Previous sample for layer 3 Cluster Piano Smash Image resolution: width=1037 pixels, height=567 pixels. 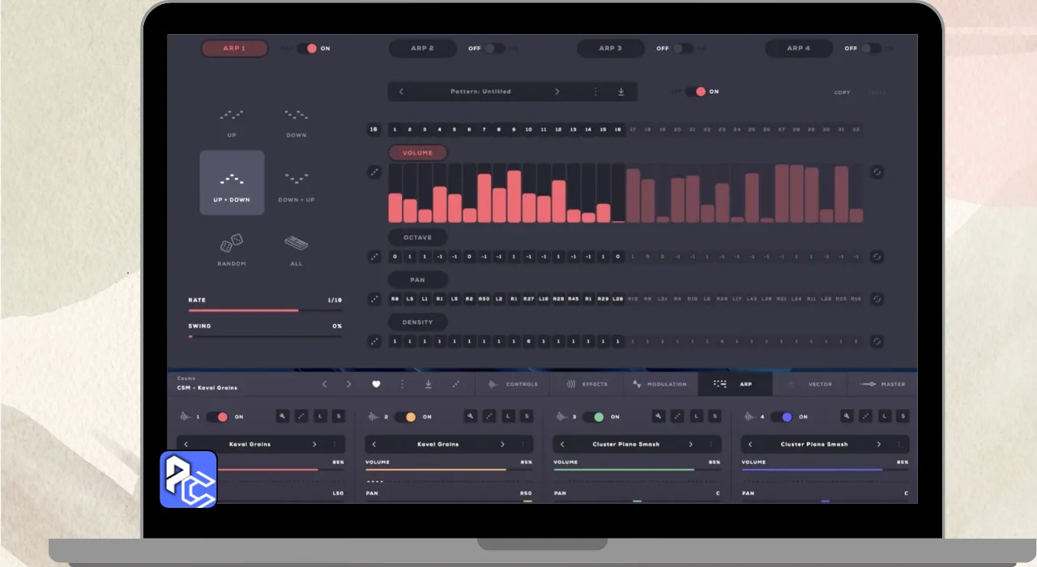pyautogui.click(x=562, y=445)
